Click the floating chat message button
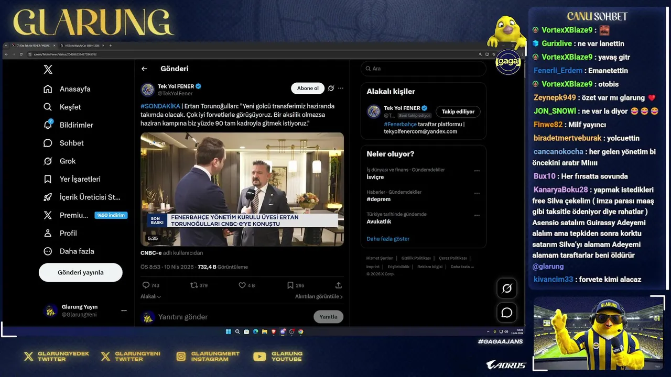Screen dimensions: 671x377 [x=507, y=313]
